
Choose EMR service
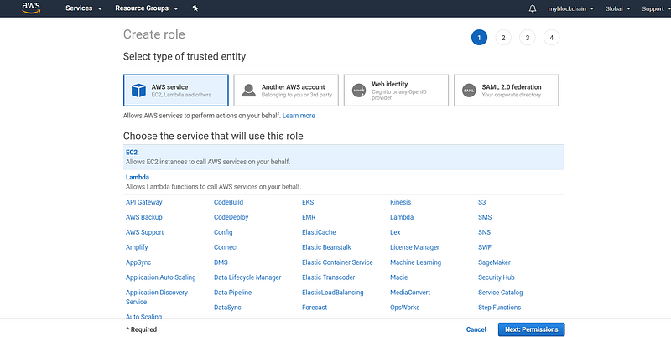309,217
